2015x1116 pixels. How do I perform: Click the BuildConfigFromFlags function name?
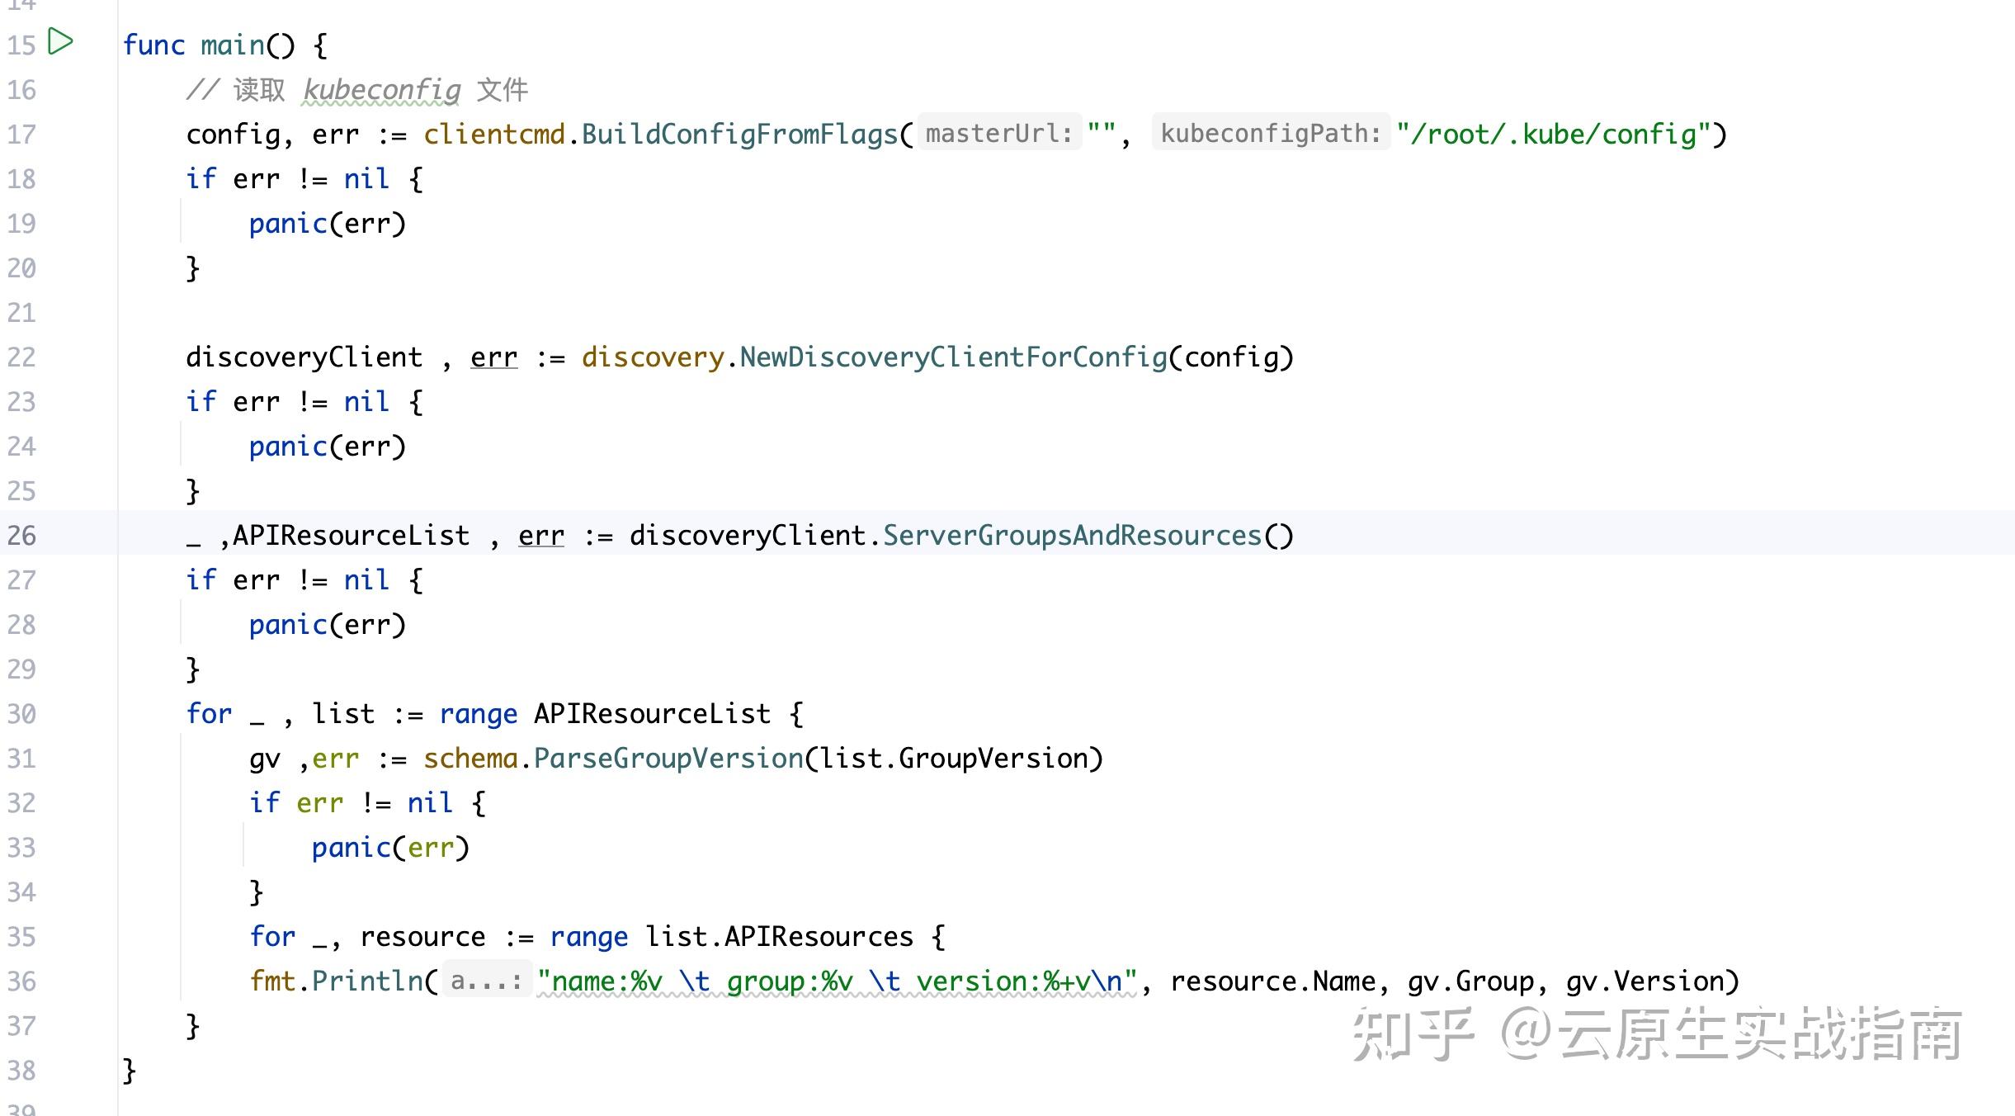coord(739,134)
